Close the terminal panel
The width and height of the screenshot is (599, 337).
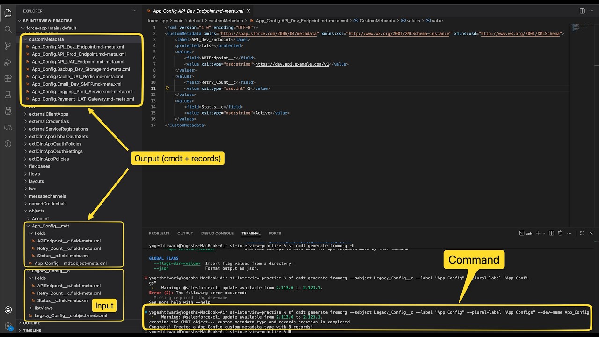(592, 233)
